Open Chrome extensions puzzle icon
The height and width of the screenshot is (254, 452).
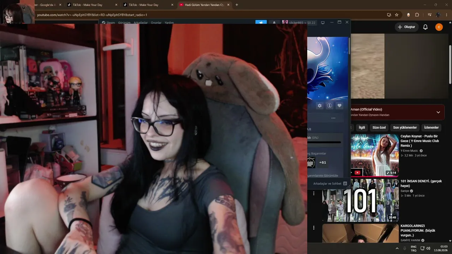point(417,15)
